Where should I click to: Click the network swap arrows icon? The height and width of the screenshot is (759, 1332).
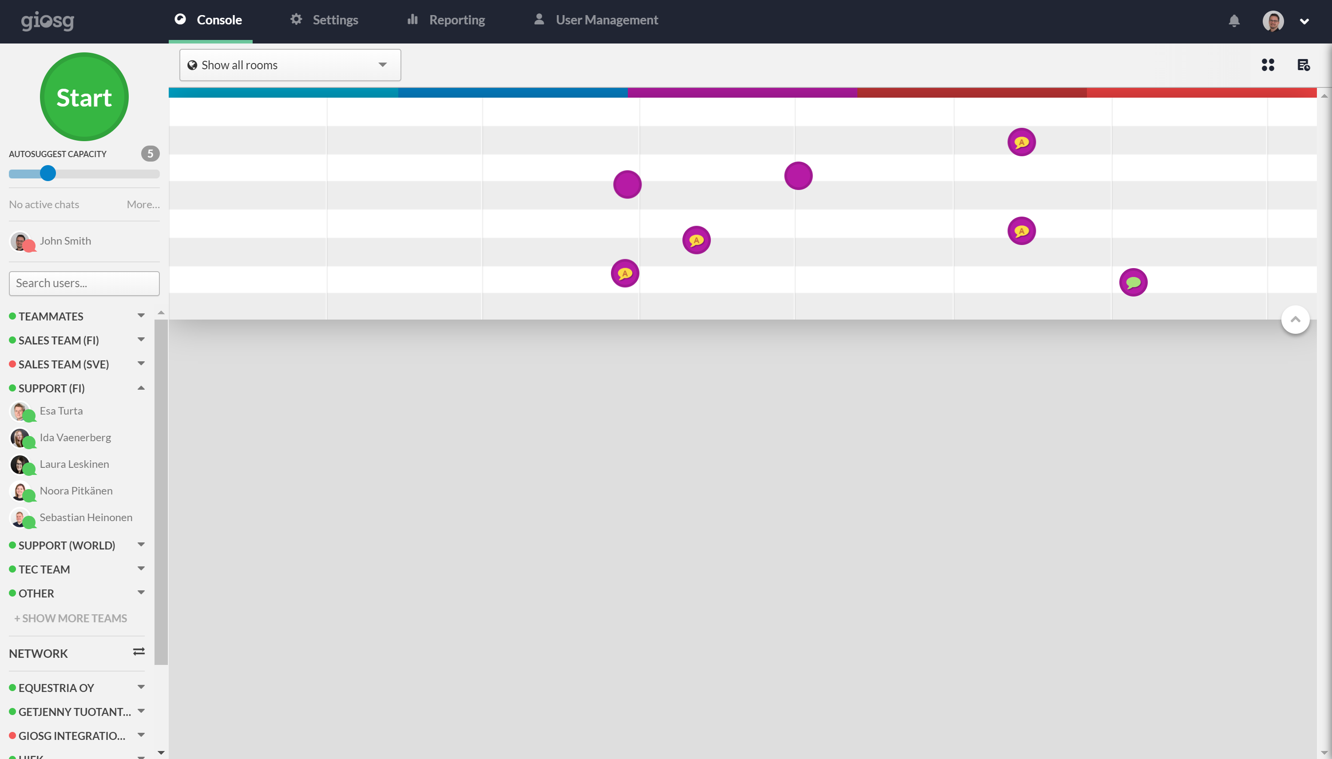tap(139, 652)
